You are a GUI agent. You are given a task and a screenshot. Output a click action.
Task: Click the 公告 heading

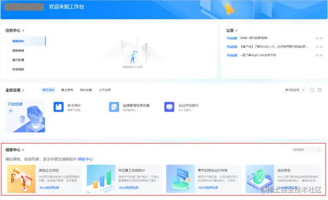click(x=230, y=30)
